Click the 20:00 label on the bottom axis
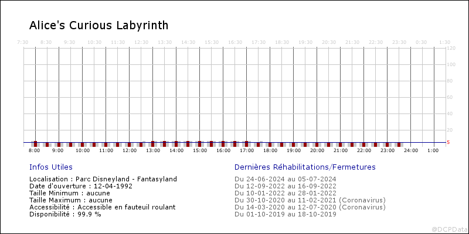 [317, 151]
